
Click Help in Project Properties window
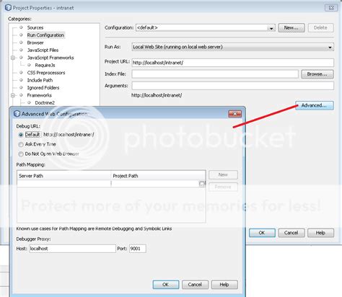tap(320, 233)
